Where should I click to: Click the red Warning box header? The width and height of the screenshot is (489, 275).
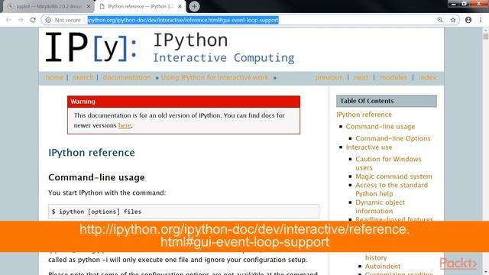pos(183,102)
